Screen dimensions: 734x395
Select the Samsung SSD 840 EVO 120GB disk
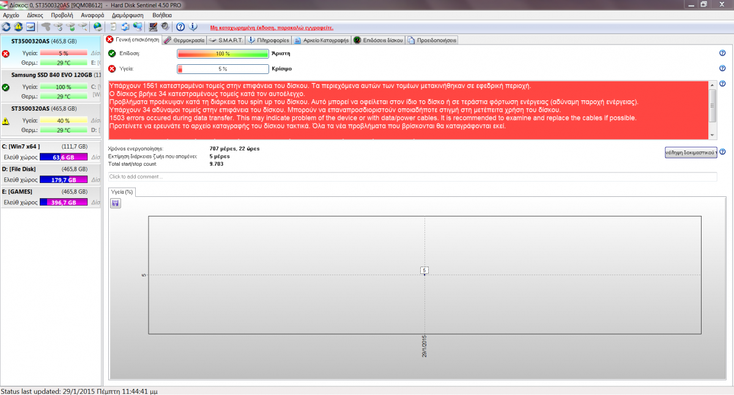tap(51, 86)
